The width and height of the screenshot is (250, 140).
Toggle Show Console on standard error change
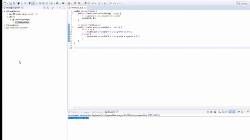(234, 112)
